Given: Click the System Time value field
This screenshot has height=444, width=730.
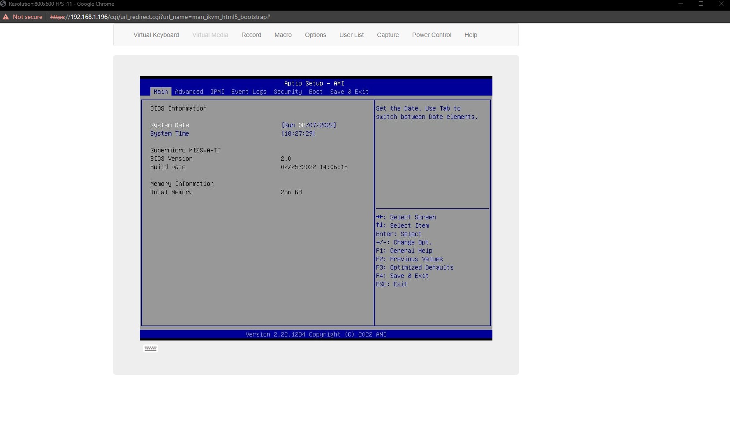Looking at the screenshot, I should 298,133.
